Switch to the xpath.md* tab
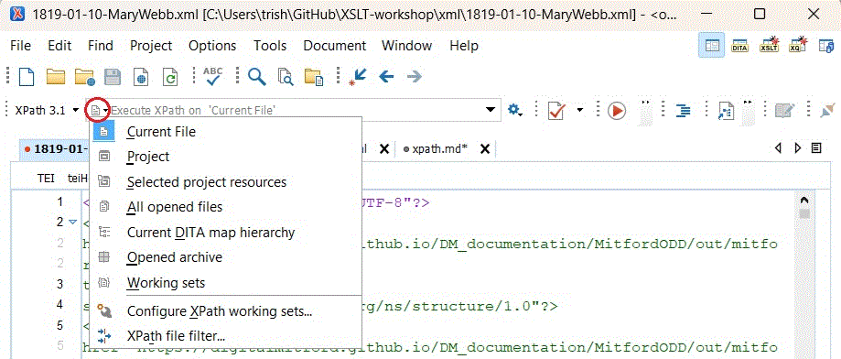Image resolution: width=841 pixels, height=359 pixels. [x=439, y=148]
